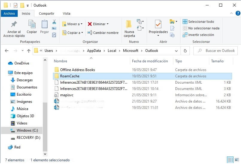Select the Offline Address Books folder
Screen dimensions: 241x164
[x=142, y=70]
